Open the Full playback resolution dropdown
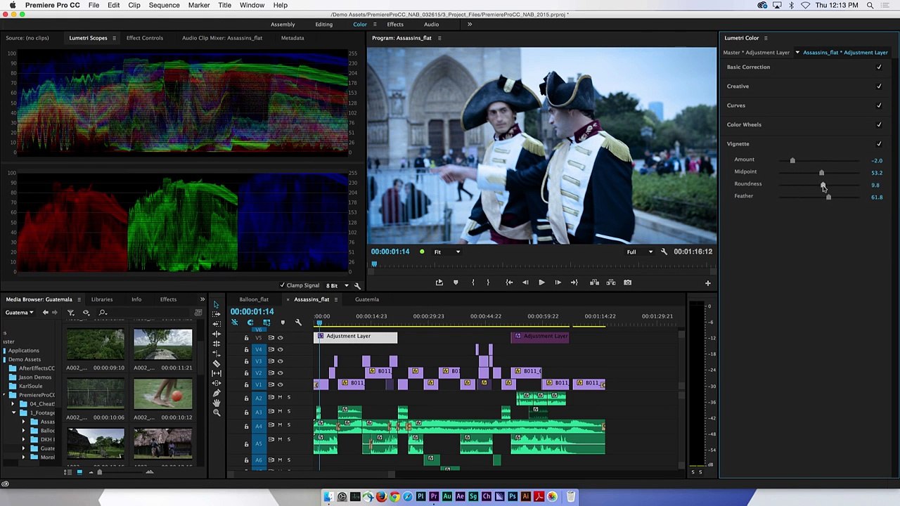The height and width of the screenshot is (506, 900). 639,252
